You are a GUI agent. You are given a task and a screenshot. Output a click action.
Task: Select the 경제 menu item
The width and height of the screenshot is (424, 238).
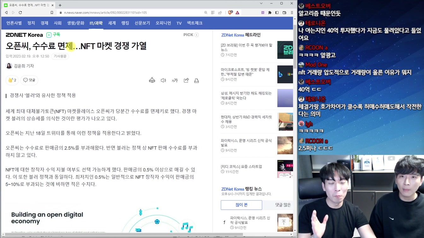click(x=44, y=23)
